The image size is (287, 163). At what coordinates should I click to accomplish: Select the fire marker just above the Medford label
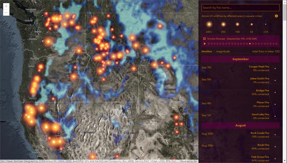click(33, 90)
